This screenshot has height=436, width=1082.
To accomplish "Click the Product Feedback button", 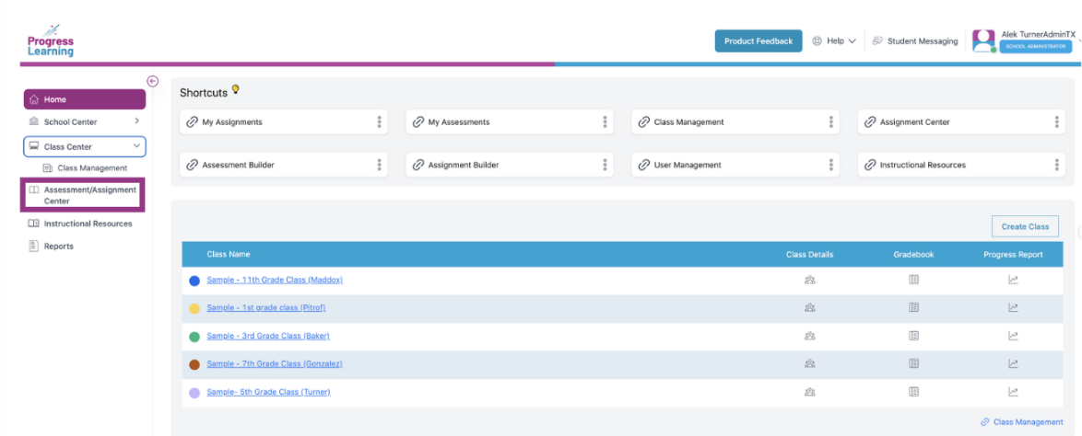I will [x=759, y=41].
